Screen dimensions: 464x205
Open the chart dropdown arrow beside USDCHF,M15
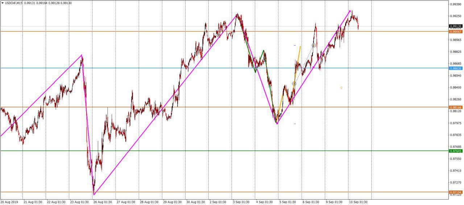tap(3, 3)
